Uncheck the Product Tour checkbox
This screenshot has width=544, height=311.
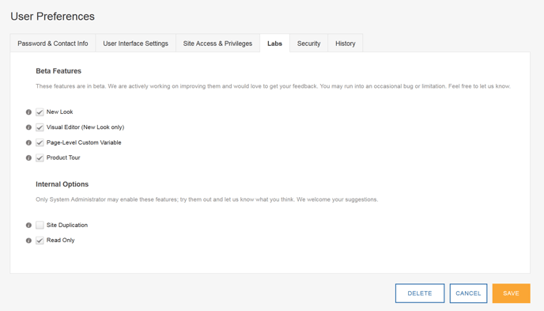(40, 158)
